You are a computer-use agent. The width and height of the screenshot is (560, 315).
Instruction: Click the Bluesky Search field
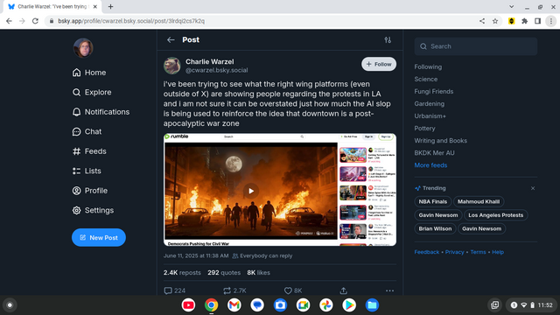476,46
